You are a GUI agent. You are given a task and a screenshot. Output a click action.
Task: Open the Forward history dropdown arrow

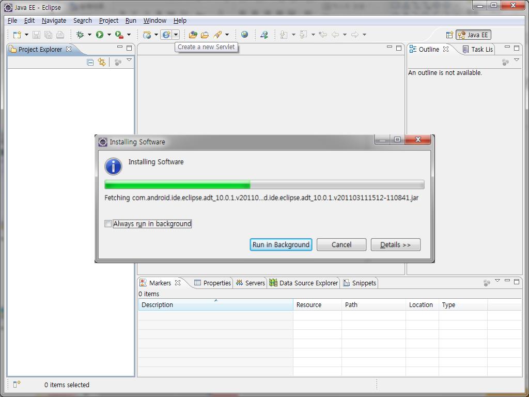[x=364, y=35]
